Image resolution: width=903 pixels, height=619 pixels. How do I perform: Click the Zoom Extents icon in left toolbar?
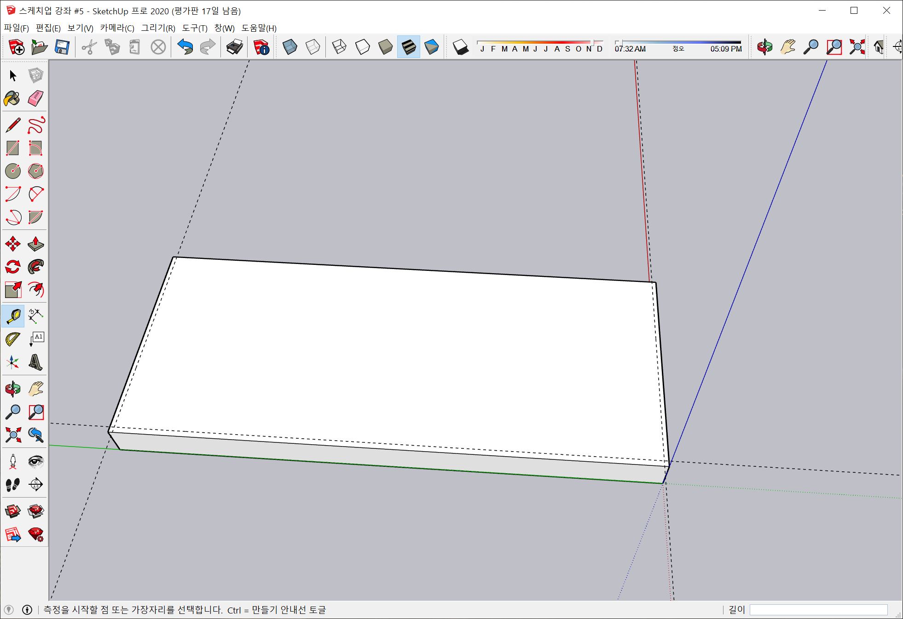[12, 435]
